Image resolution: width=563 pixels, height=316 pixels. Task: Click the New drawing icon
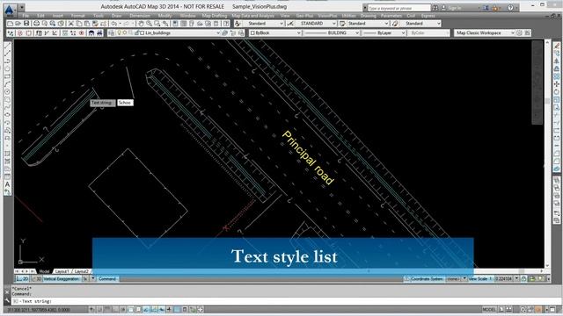(x=11, y=24)
